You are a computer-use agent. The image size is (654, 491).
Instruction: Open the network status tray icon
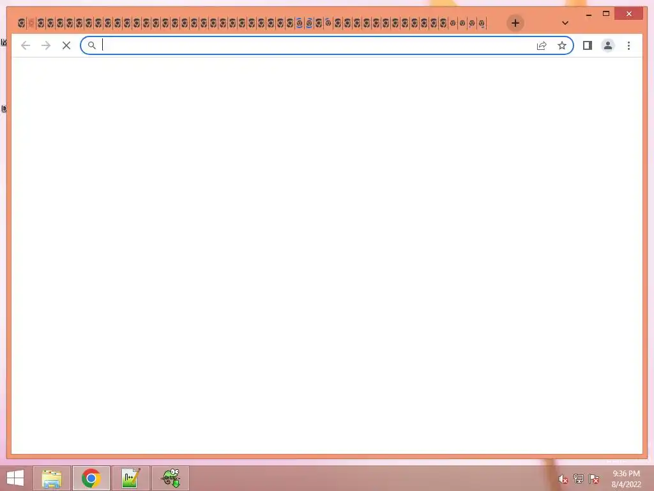click(x=578, y=478)
